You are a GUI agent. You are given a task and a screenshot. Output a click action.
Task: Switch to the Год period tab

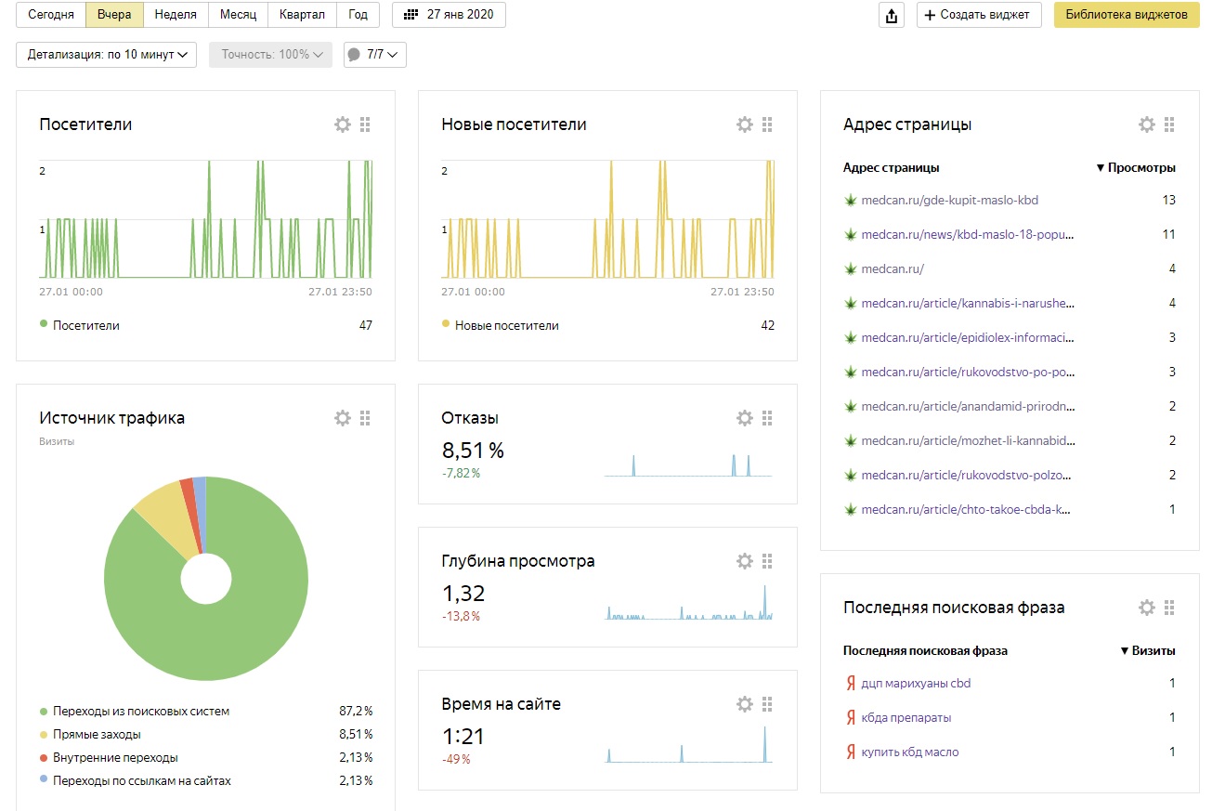click(x=358, y=15)
